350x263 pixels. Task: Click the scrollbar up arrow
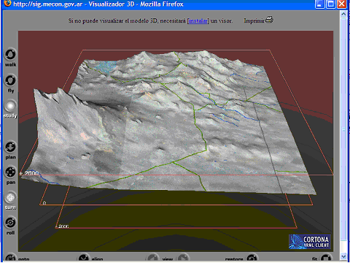point(343,14)
